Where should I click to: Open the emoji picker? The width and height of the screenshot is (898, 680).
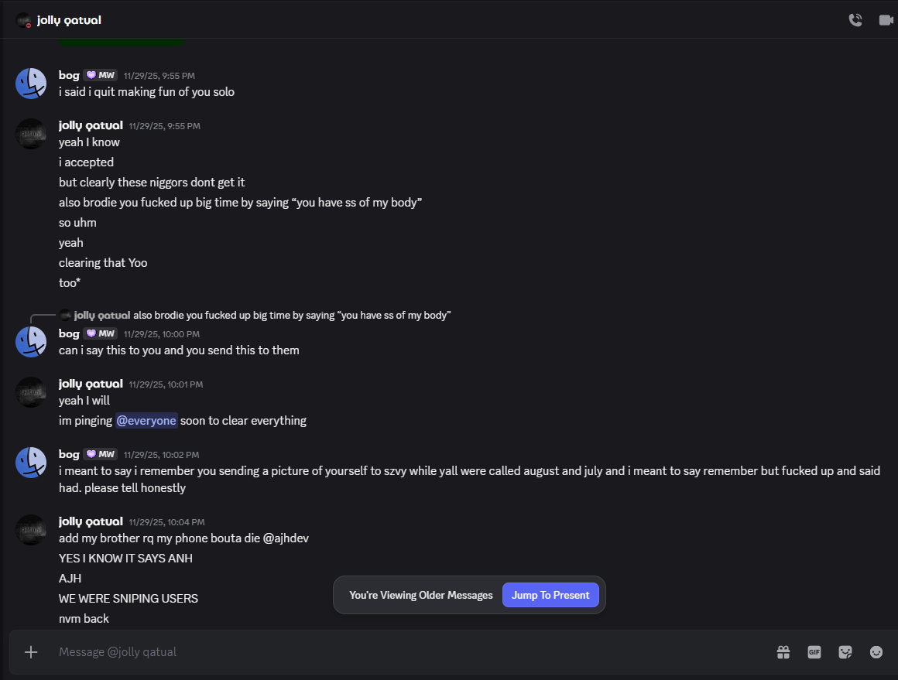point(876,652)
